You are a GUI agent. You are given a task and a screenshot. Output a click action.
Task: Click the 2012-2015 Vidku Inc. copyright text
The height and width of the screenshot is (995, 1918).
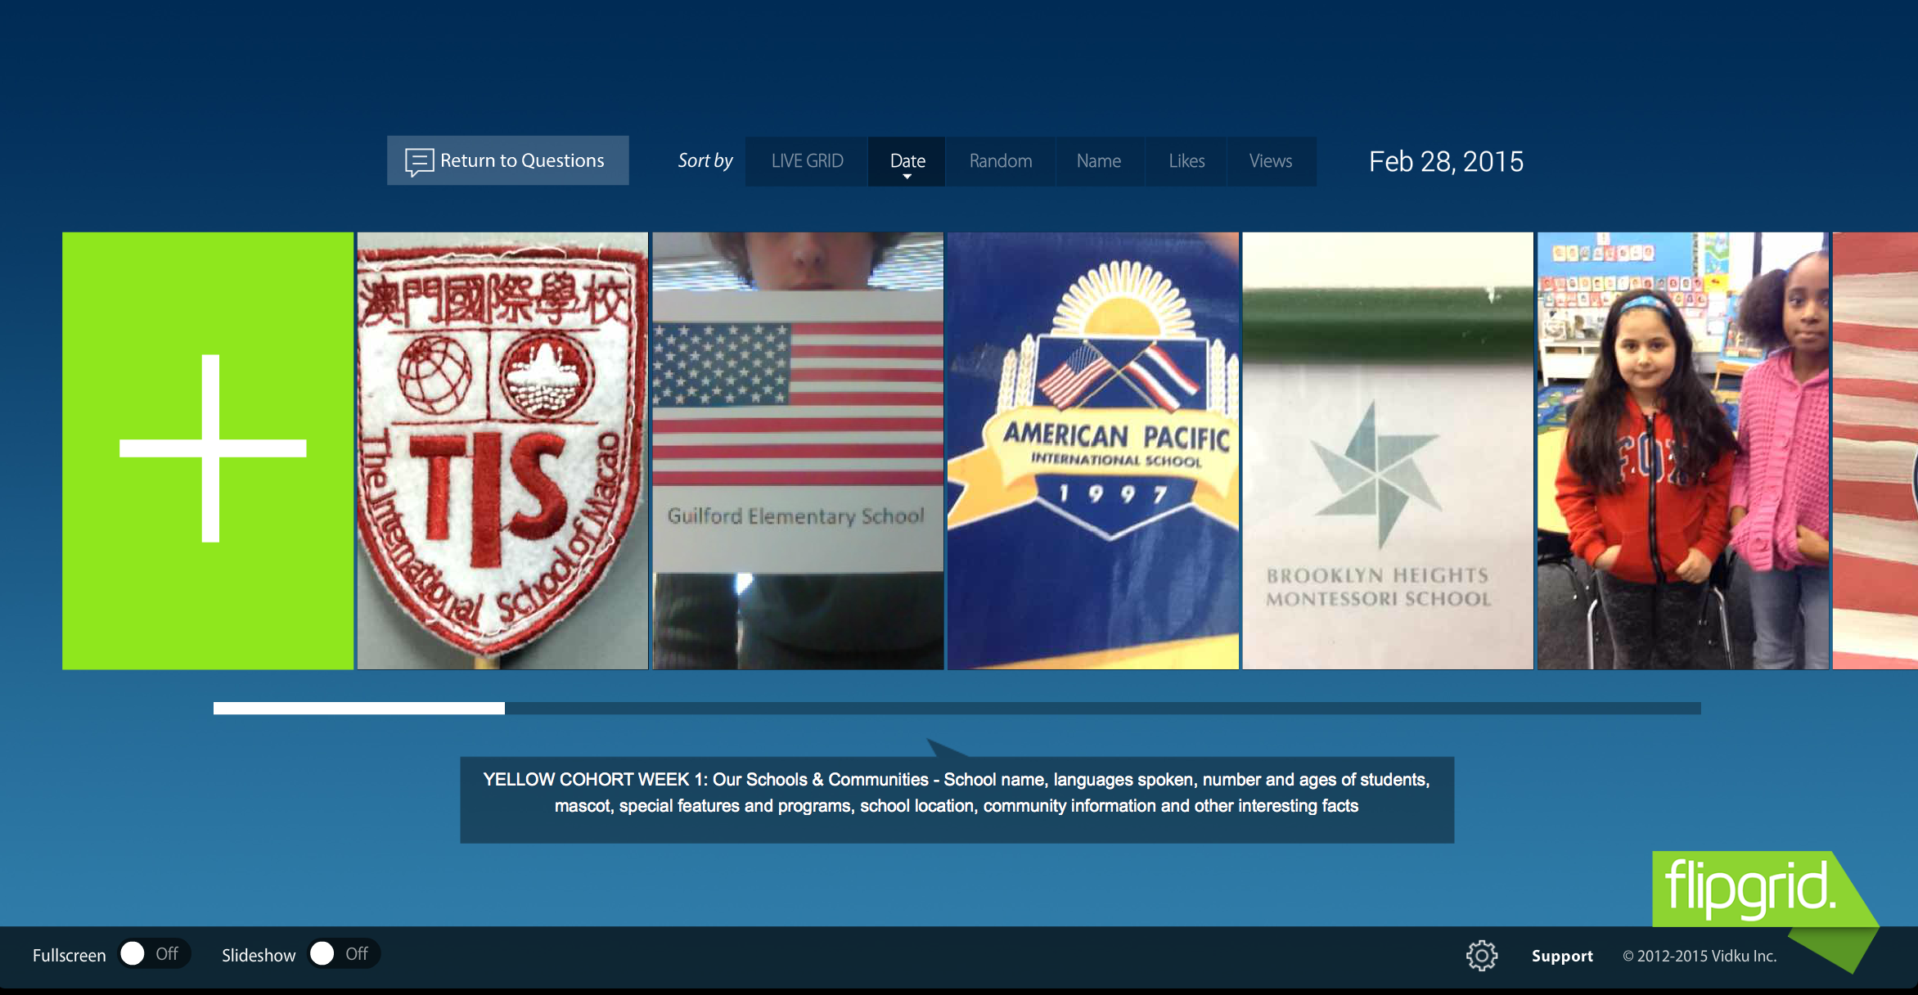point(1700,956)
